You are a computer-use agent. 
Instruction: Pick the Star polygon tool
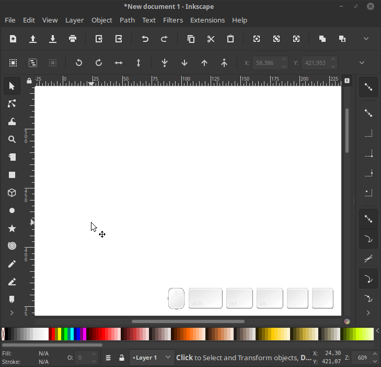point(12,228)
